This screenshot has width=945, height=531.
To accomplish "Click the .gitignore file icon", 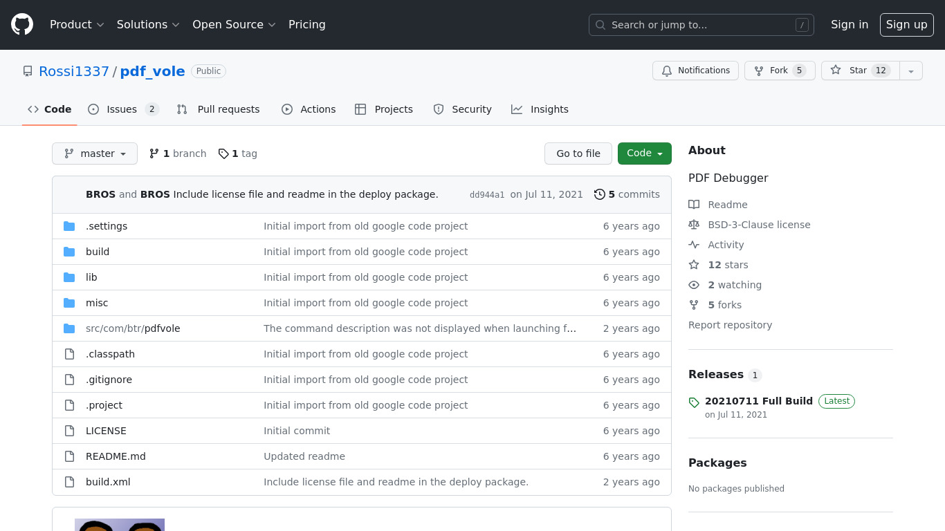I will click(69, 380).
